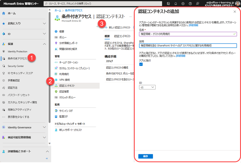
Task: Toggle the アプリに発行 checkbox
Action: click(x=141, y=64)
